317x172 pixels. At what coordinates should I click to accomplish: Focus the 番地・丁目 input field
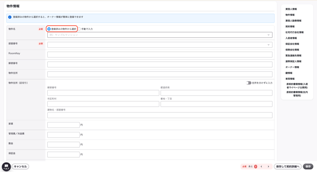(216, 104)
